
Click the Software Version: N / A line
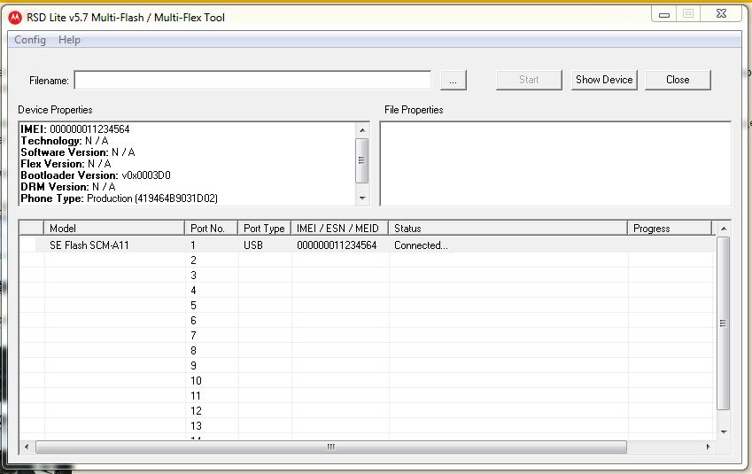pyautogui.click(x=78, y=152)
